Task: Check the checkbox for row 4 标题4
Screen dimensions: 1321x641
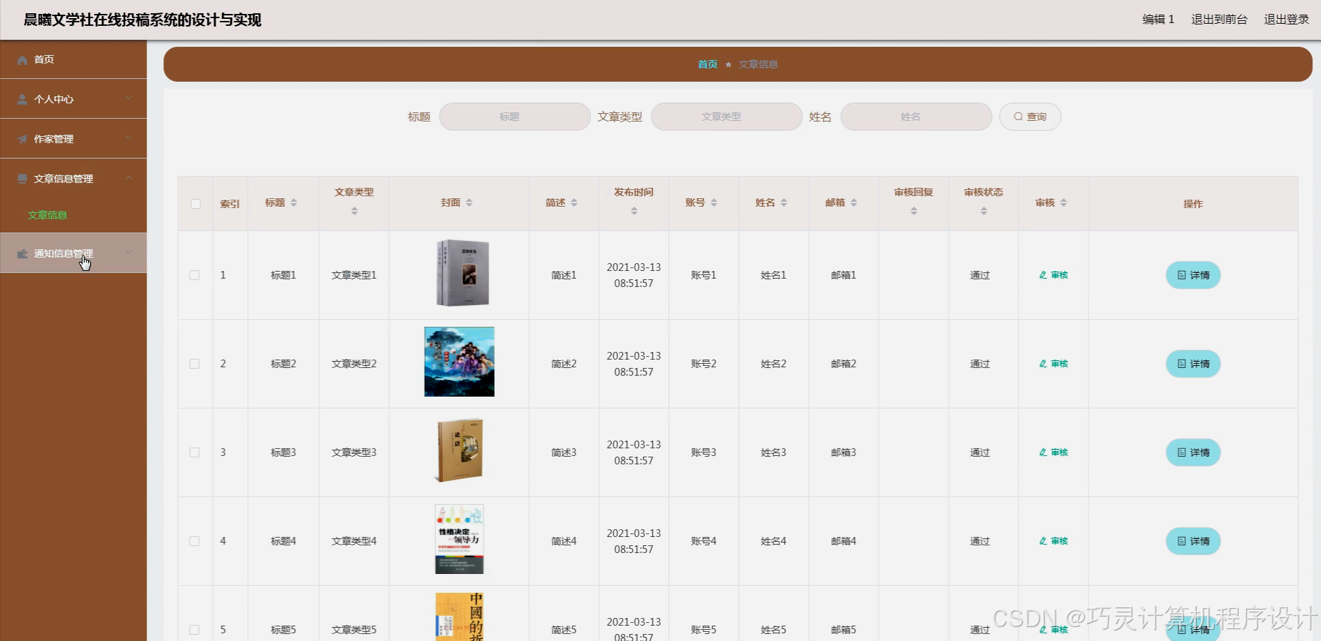Action: pos(195,541)
